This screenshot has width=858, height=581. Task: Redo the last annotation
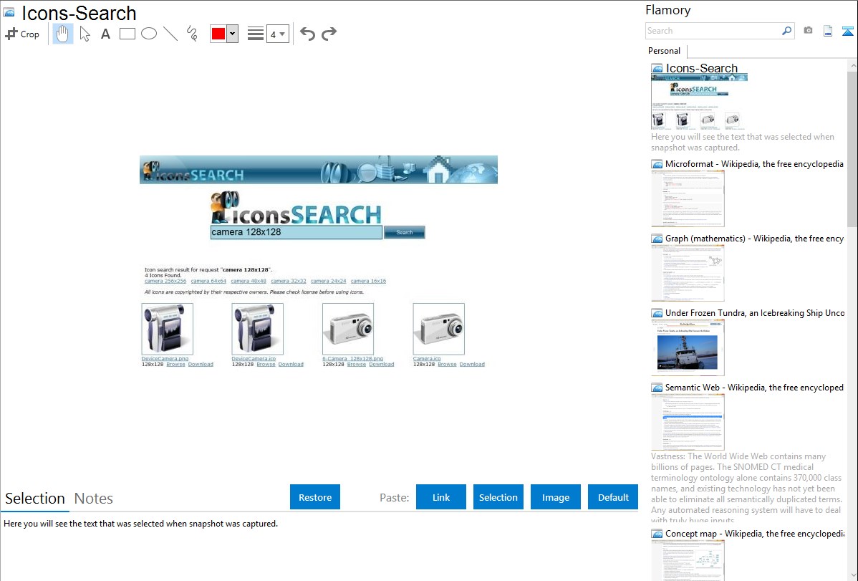pos(329,34)
